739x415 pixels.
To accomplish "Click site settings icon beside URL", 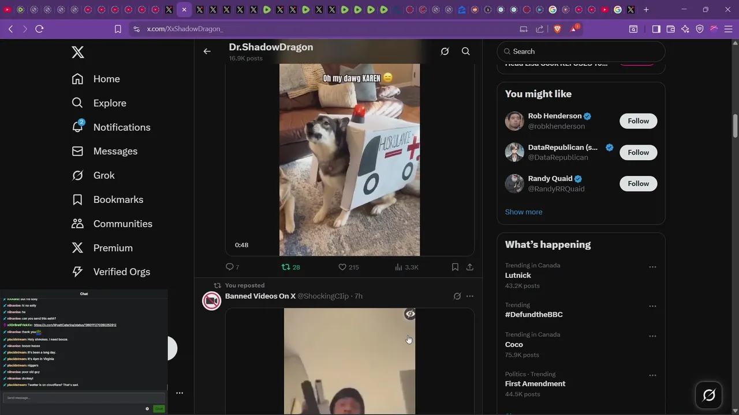I will [136, 29].
